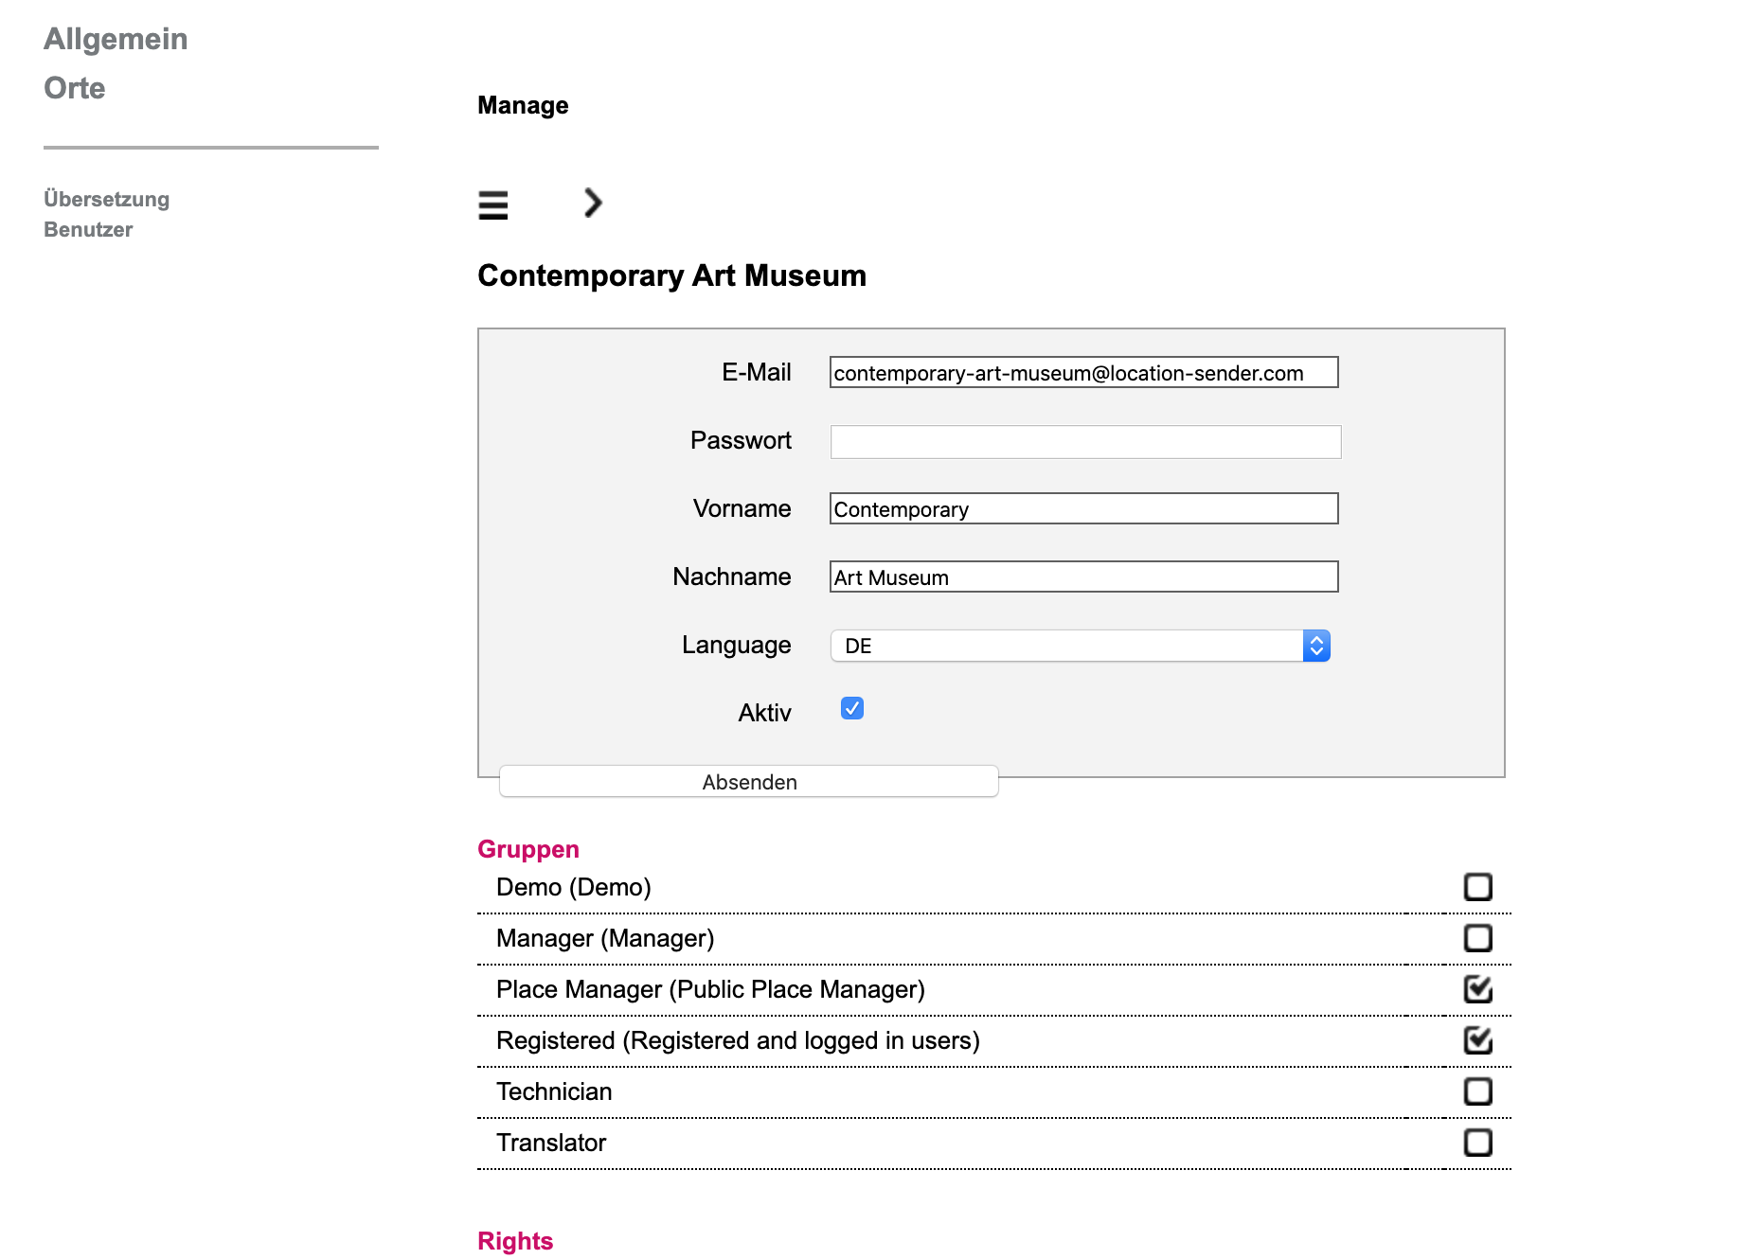Click the Rights section heading
1752x1259 pixels.
pos(515,1241)
